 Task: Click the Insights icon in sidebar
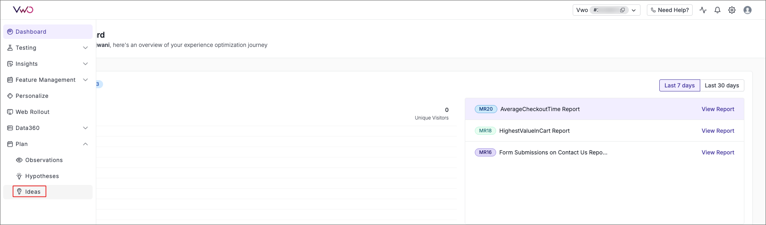point(10,64)
